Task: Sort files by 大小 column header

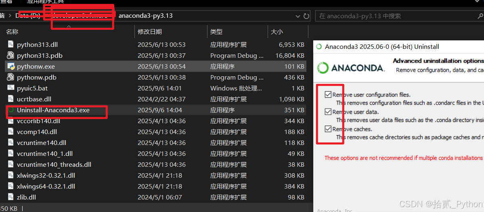Action: click(x=277, y=31)
